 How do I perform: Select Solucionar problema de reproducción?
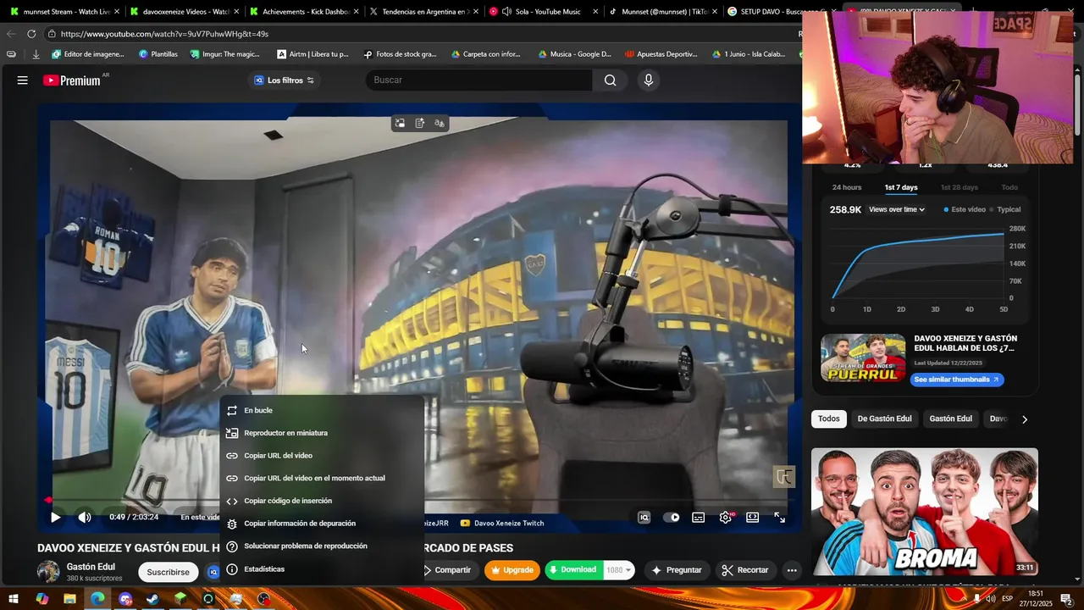pyautogui.click(x=322, y=546)
